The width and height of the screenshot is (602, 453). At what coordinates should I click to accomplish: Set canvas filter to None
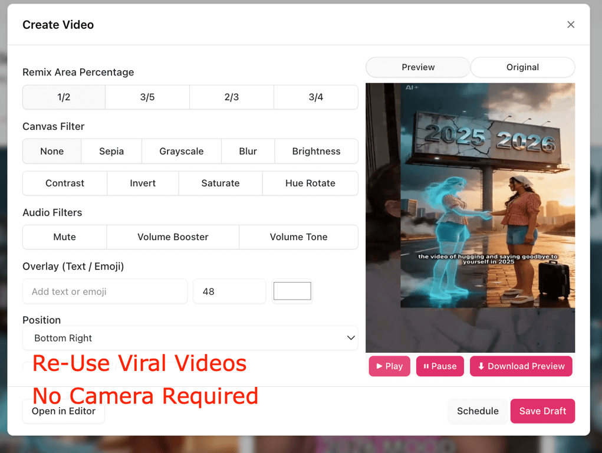(52, 152)
